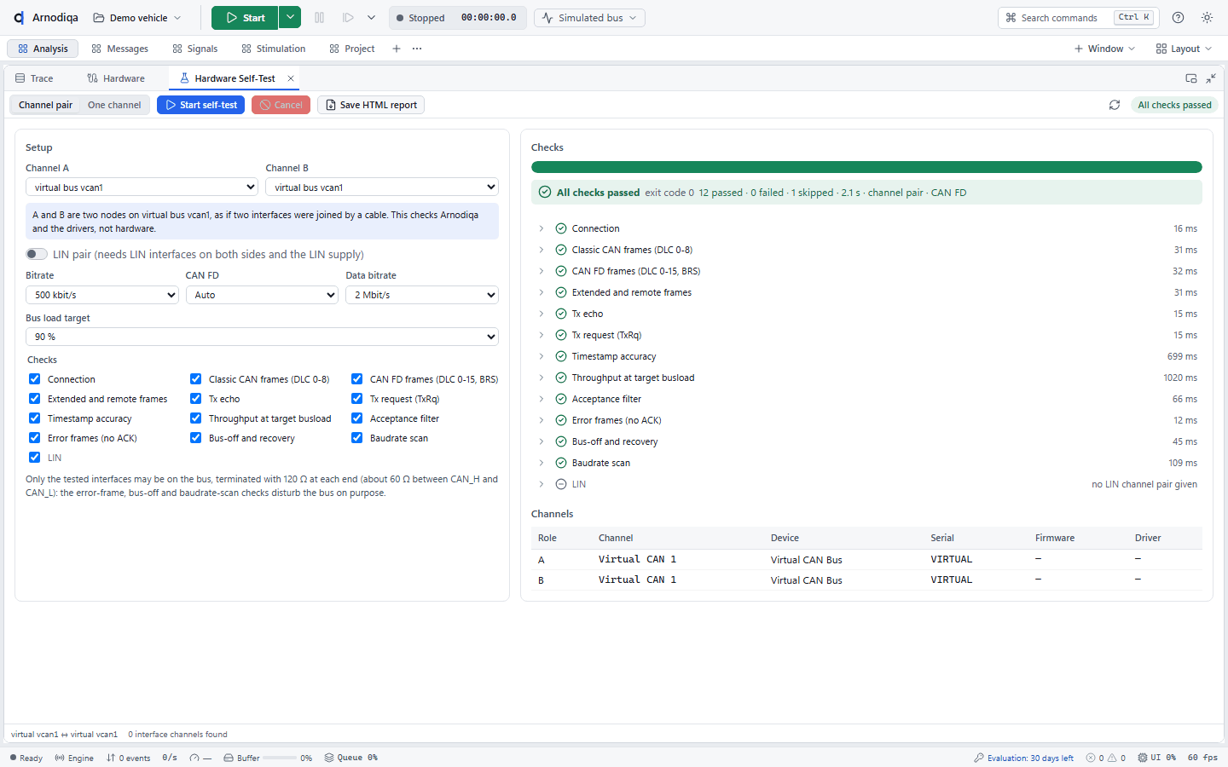1228x767 pixels.
Task: Open the Channel A dropdown
Action: pyautogui.click(x=142, y=187)
